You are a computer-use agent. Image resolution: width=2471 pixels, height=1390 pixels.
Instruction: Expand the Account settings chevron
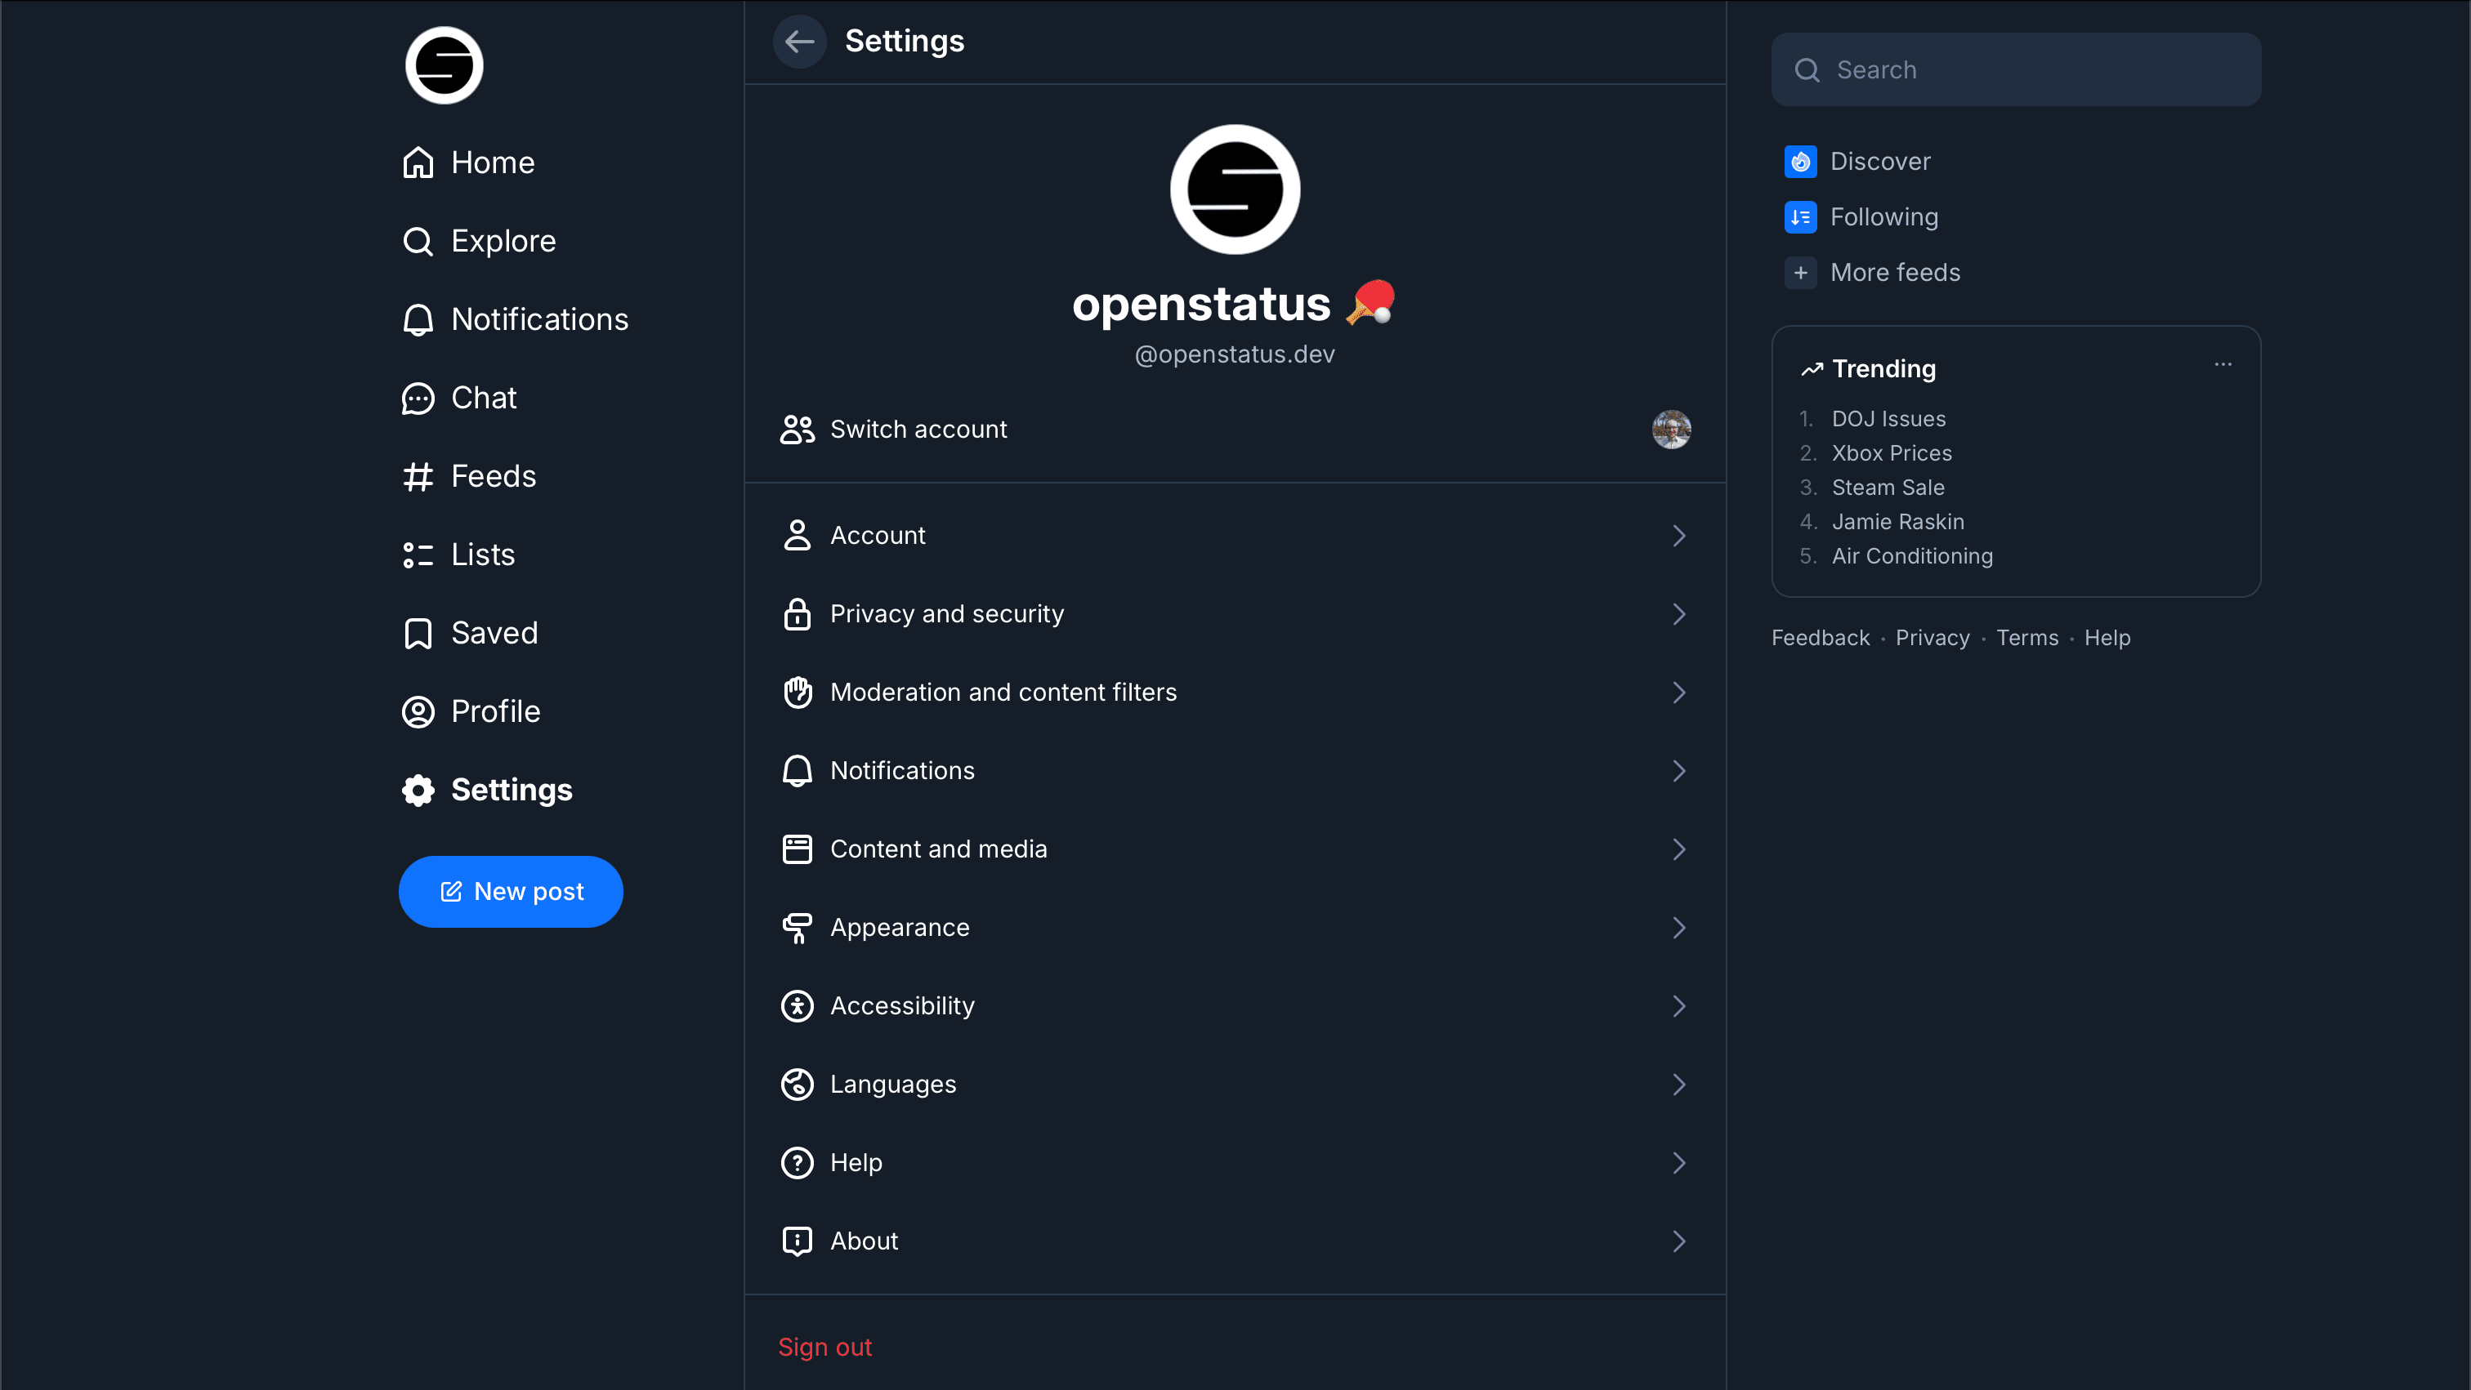(x=1678, y=536)
